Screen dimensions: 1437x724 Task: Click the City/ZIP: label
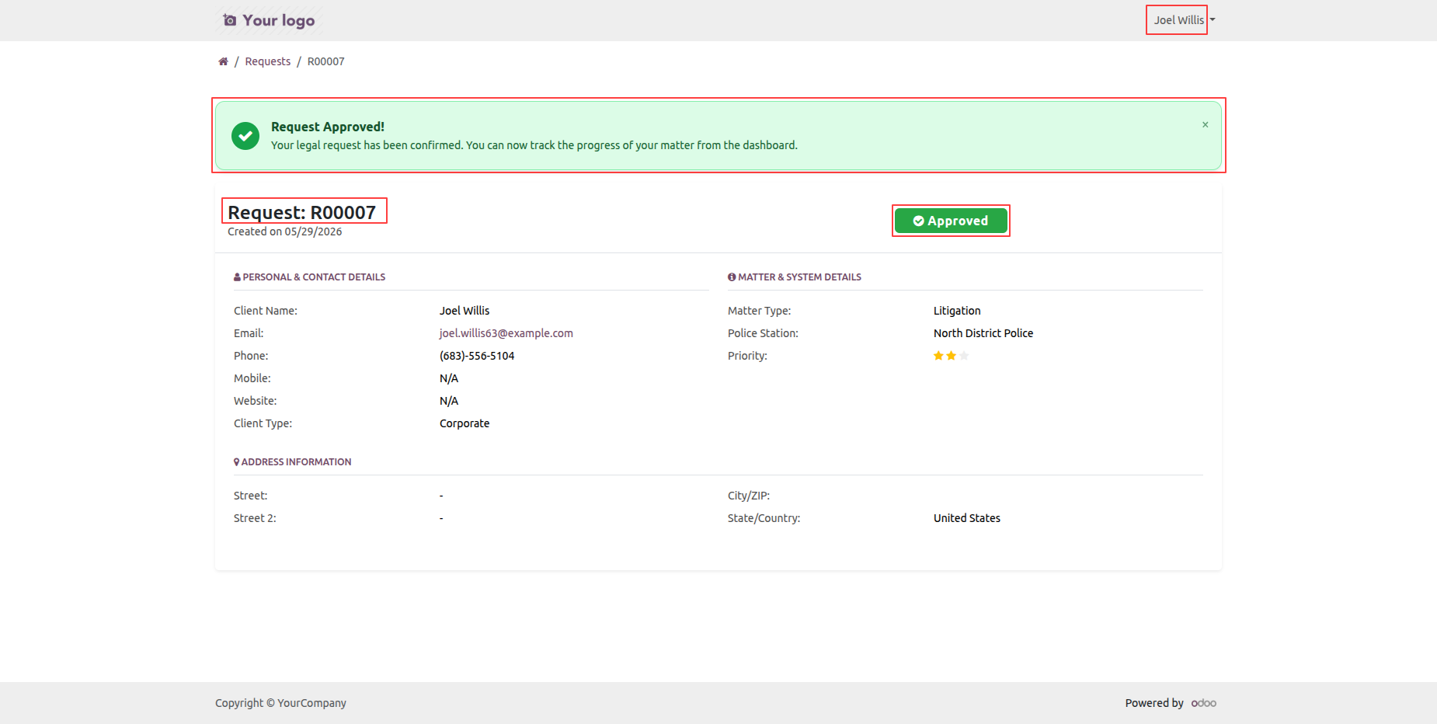pyautogui.click(x=749, y=496)
